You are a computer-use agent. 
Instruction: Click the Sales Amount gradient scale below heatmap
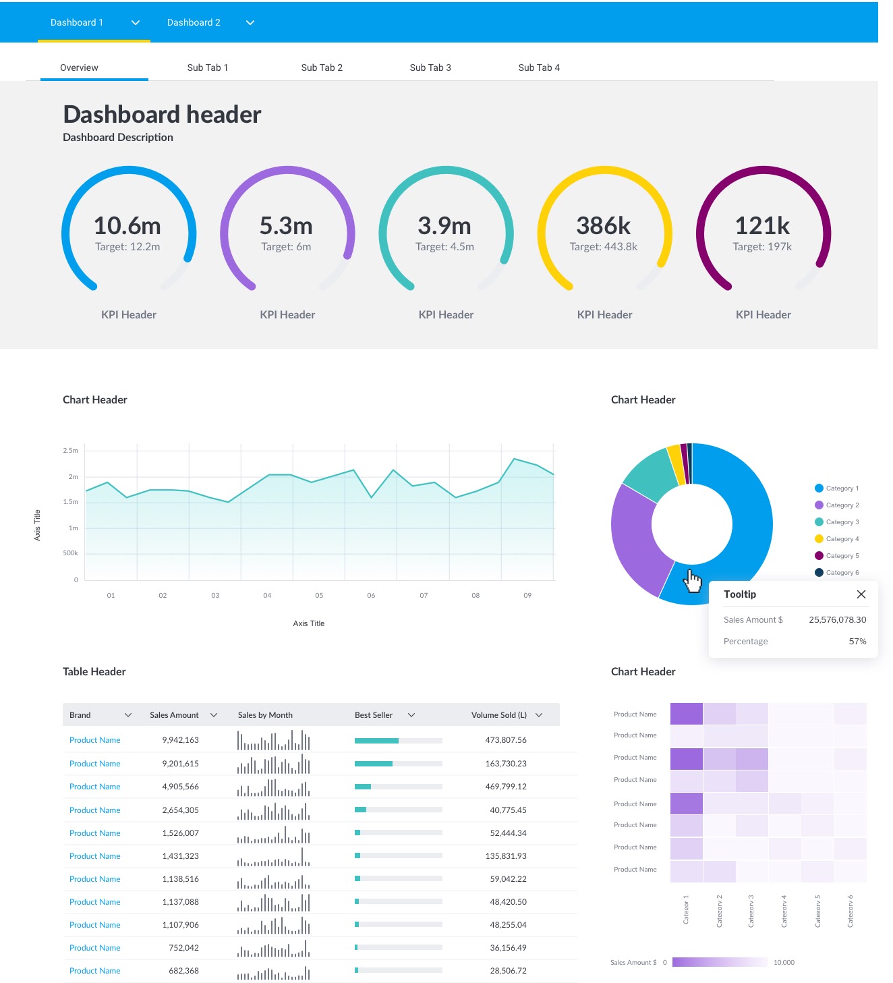coord(721,962)
